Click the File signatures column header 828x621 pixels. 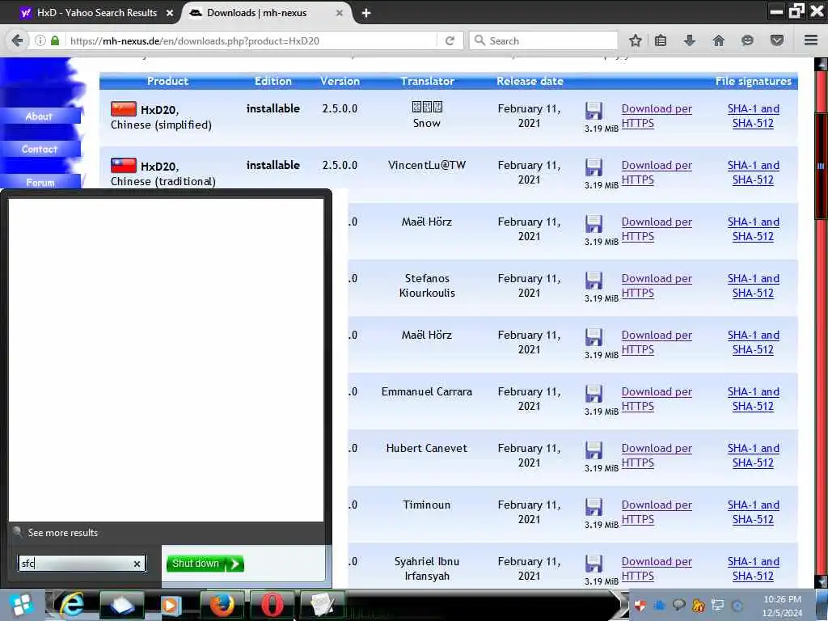pyautogui.click(x=753, y=81)
